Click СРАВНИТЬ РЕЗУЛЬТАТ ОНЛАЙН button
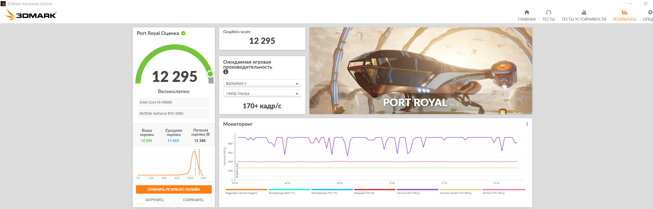Viewport: 653px width, 209px height. [x=174, y=189]
